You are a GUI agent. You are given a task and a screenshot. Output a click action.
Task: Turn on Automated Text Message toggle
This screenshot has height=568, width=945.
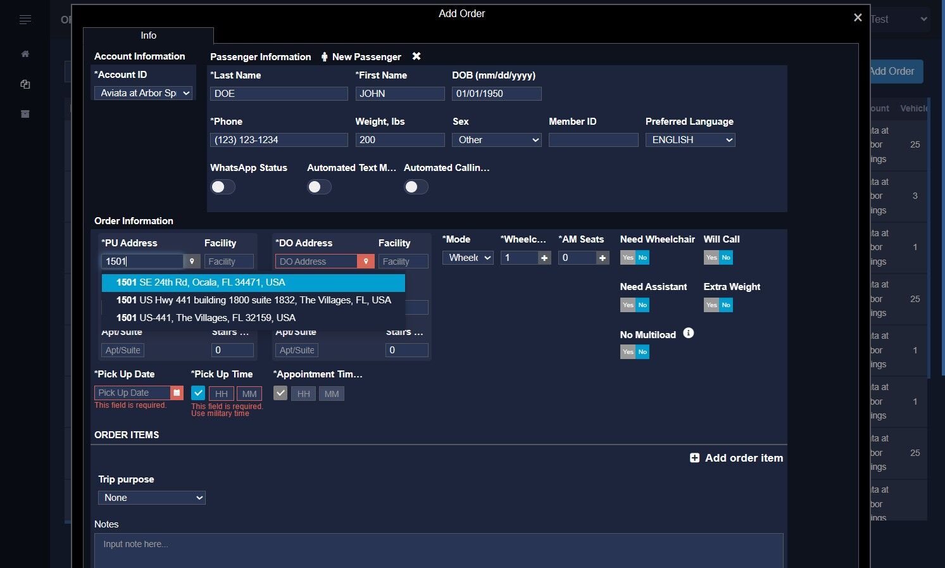point(319,187)
